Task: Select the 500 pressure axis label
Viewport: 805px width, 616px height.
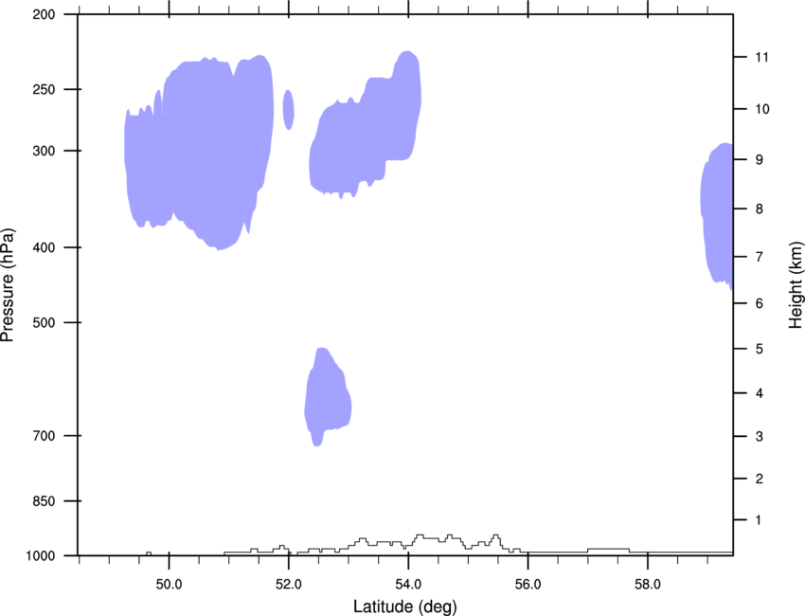Action: click(x=45, y=322)
